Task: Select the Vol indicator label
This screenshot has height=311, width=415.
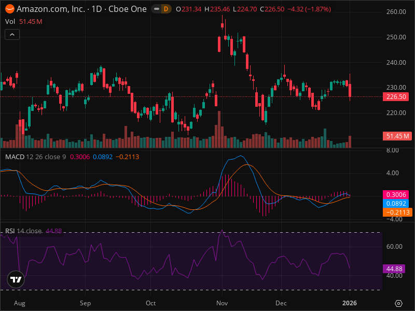Action: [10, 22]
